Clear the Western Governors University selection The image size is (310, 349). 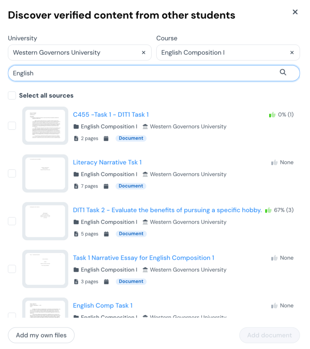click(144, 53)
